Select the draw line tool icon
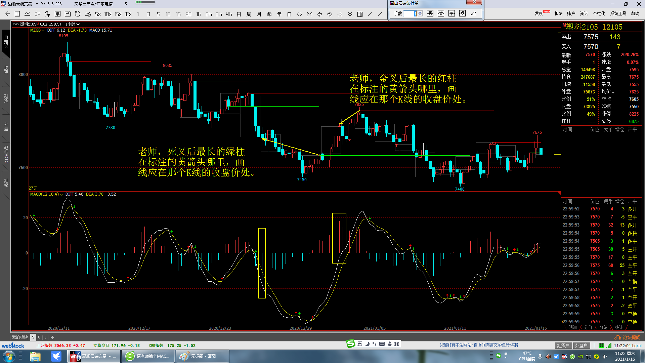The image size is (645, 363). 370,14
